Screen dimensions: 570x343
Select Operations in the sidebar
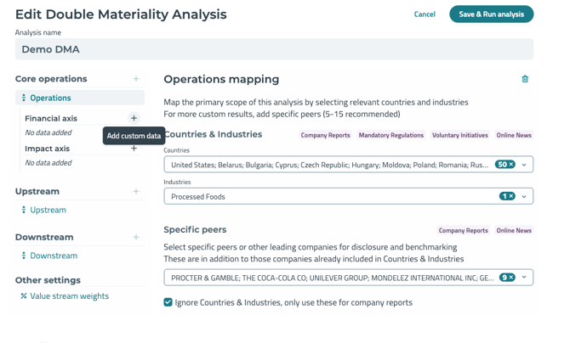pos(50,98)
